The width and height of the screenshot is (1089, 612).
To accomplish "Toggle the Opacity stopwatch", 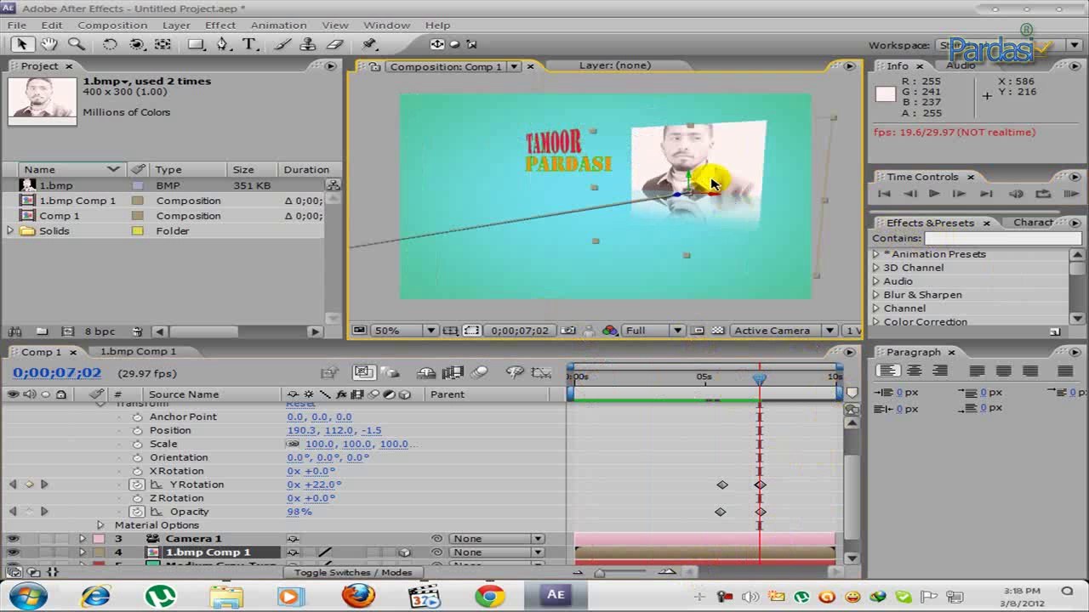I will pos(137,512).
